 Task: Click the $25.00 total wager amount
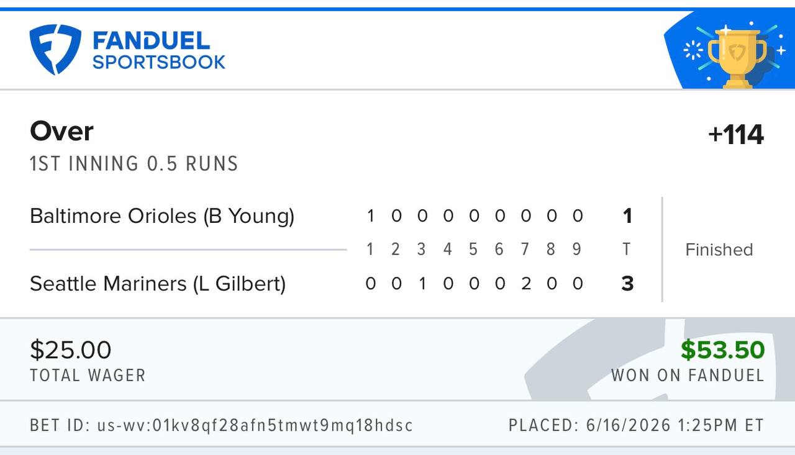pyautogui.click(x=71, y=350)
